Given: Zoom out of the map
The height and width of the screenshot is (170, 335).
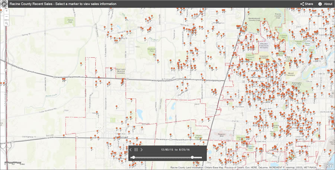Looking at the screenshot, I should click(6, 16).
